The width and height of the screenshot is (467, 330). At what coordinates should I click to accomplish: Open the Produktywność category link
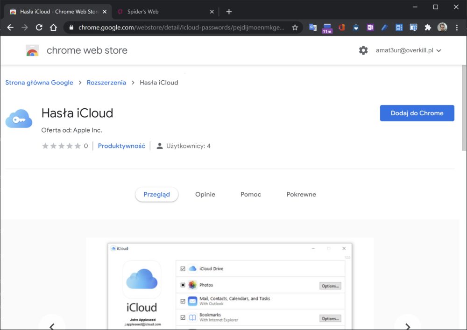(x=121, y=146)
